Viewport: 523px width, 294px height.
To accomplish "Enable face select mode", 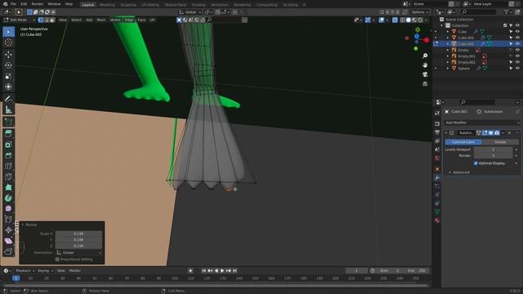I will [52, 20].
